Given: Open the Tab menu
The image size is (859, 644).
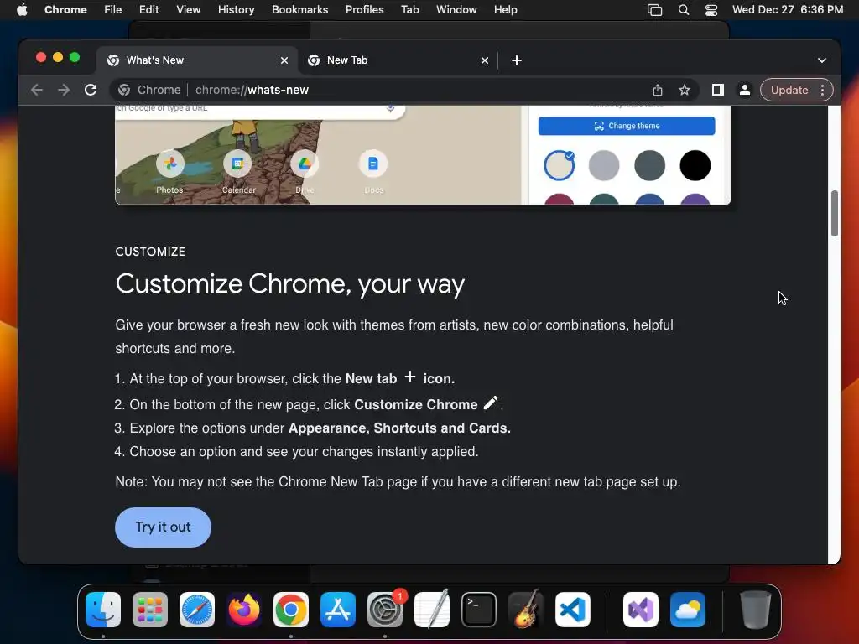Looking at the screenshot, I should (x=409, y=10).
